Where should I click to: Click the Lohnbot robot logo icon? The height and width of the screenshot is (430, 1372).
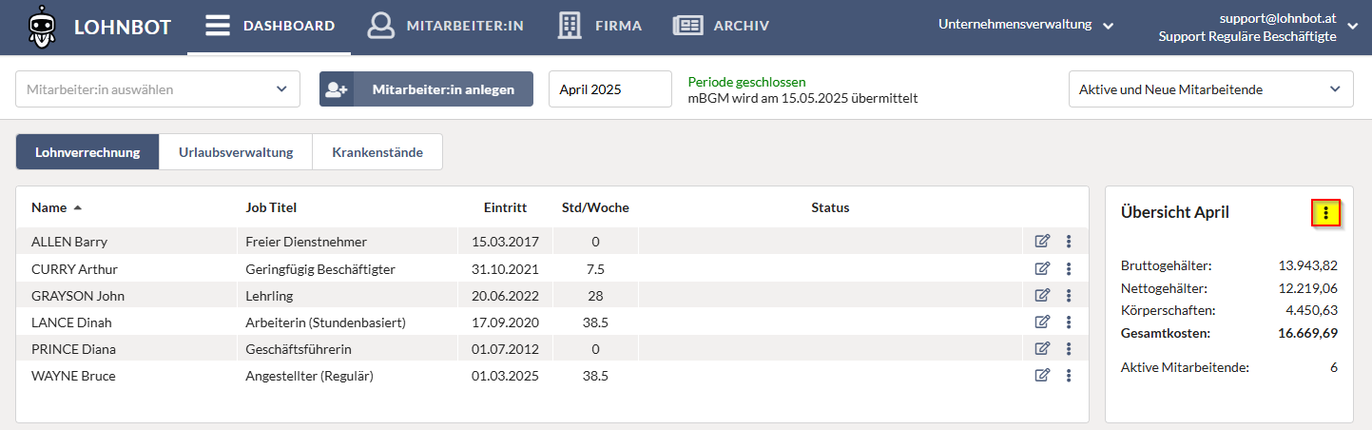click(40, 26)
